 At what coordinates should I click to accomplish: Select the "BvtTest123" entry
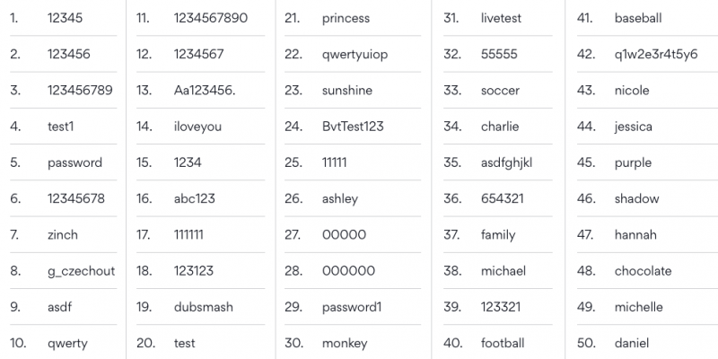point(353,127)
